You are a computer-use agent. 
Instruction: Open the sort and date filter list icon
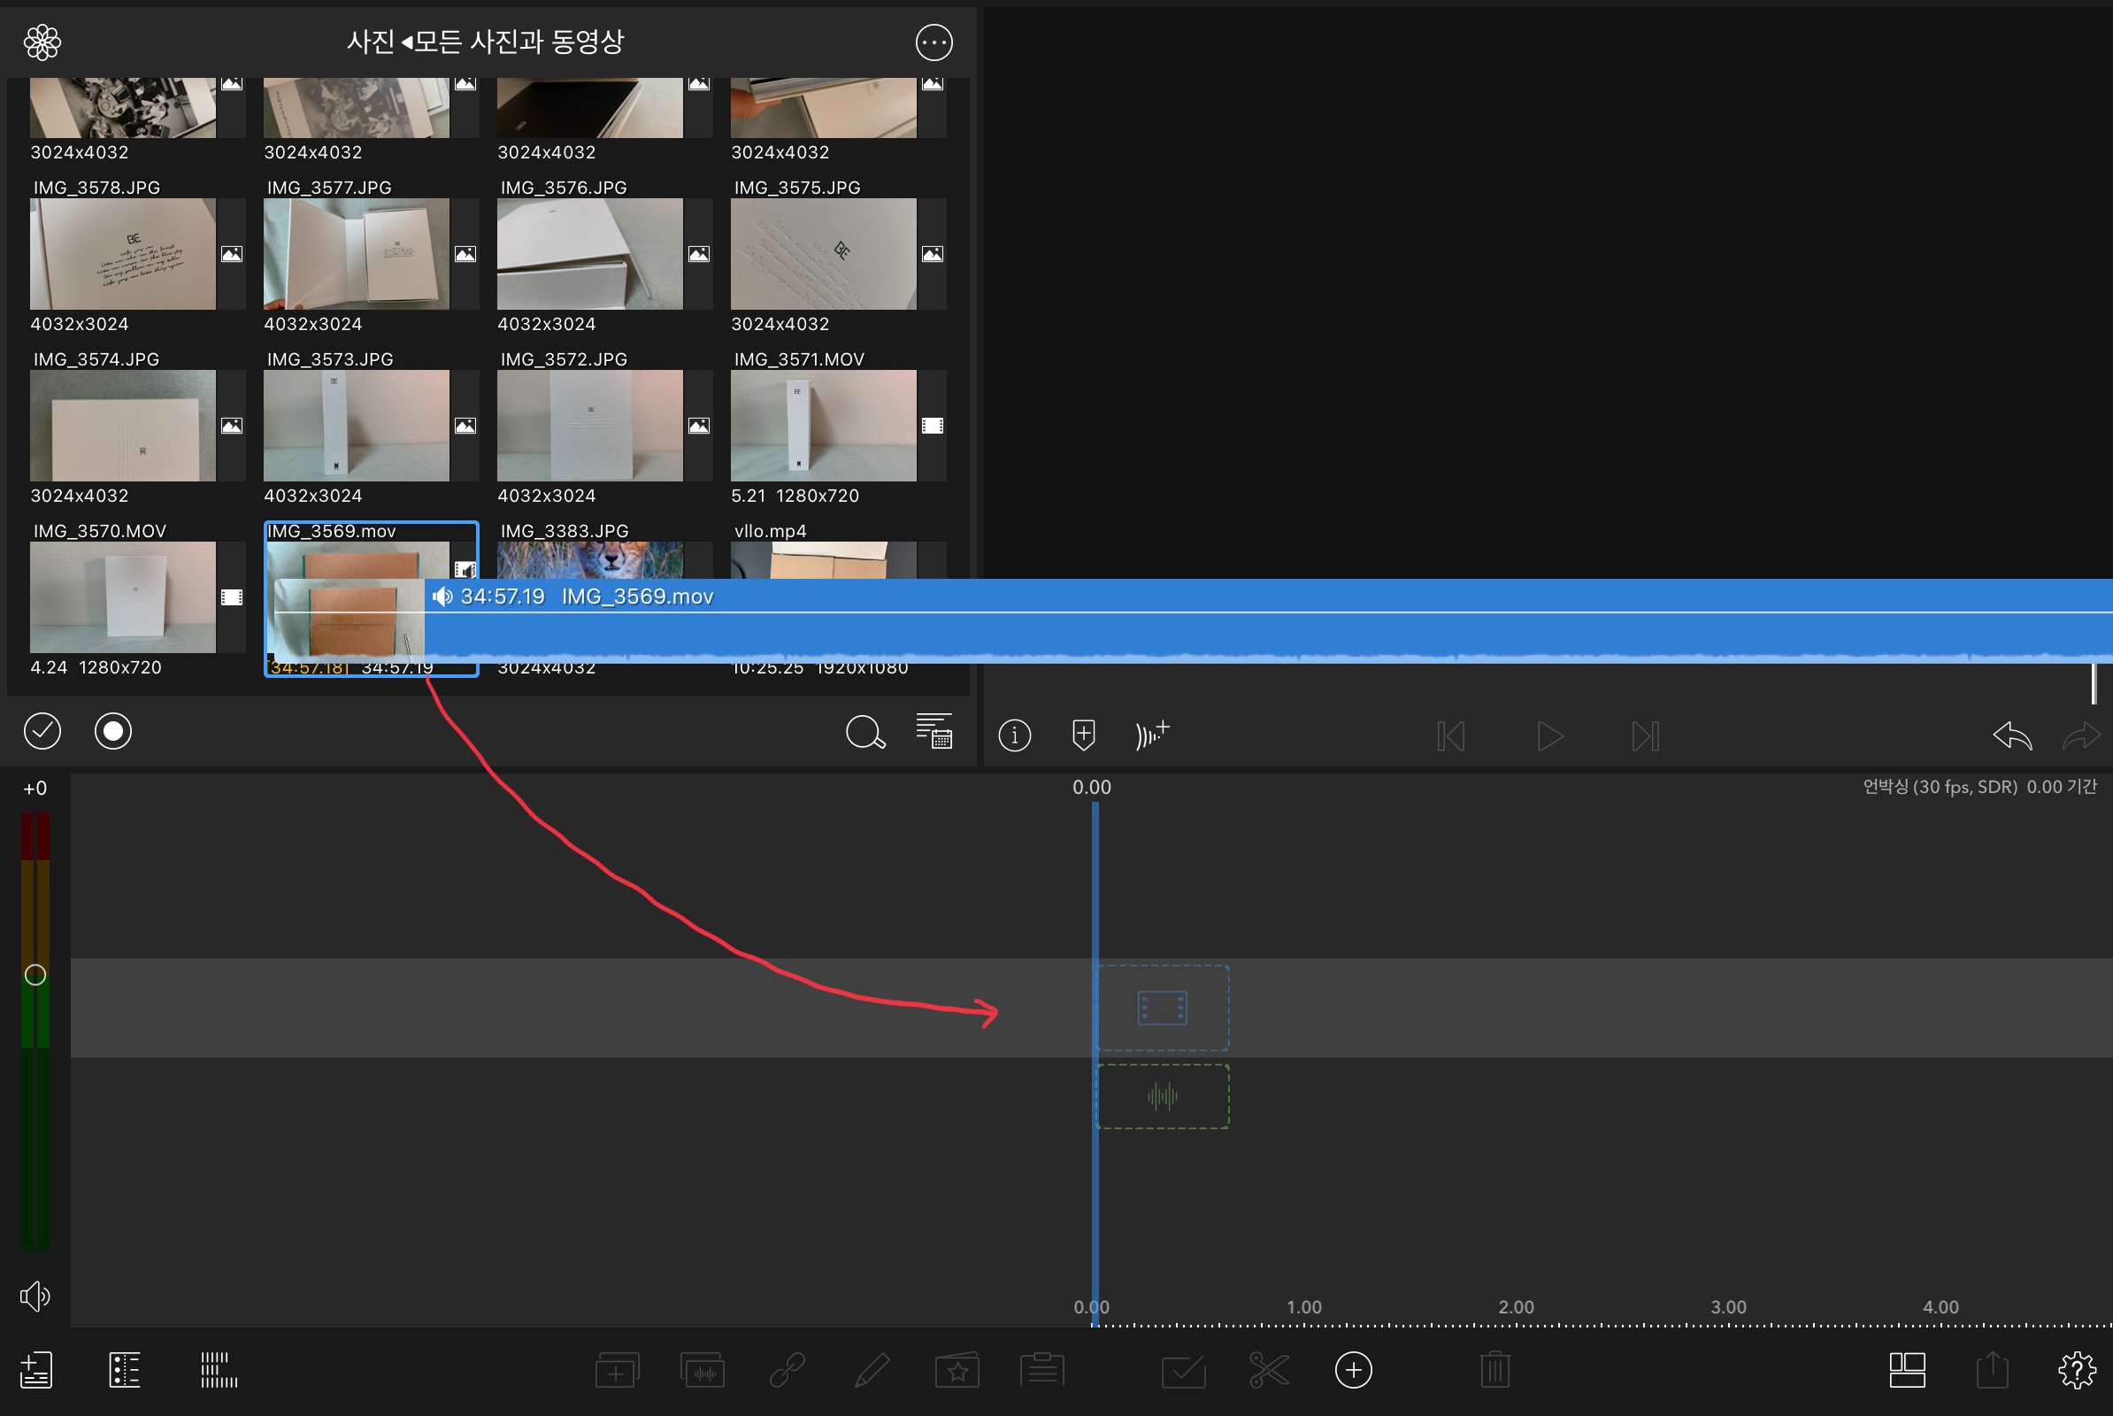point(934,732)
